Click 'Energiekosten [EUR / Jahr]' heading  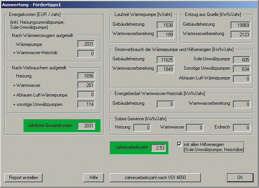[35, 14]
